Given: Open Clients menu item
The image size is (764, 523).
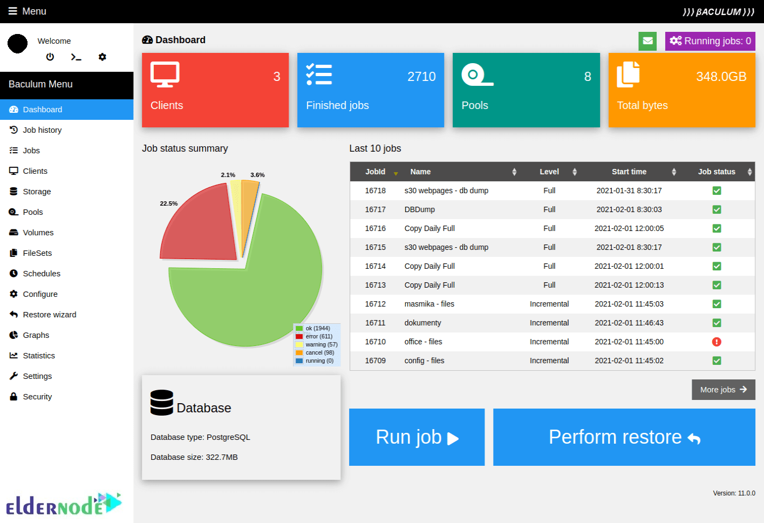Looking at the screenshot, I should pyautogui.click(x=66, y=171).
